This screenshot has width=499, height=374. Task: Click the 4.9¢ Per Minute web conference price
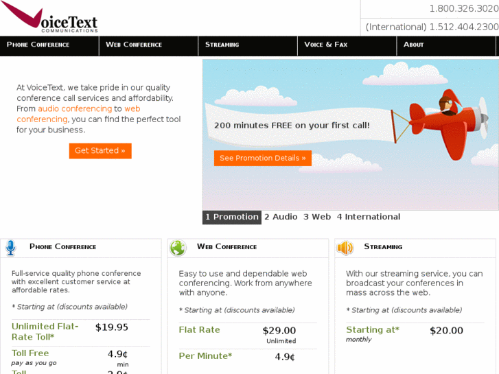click(285, 357)
